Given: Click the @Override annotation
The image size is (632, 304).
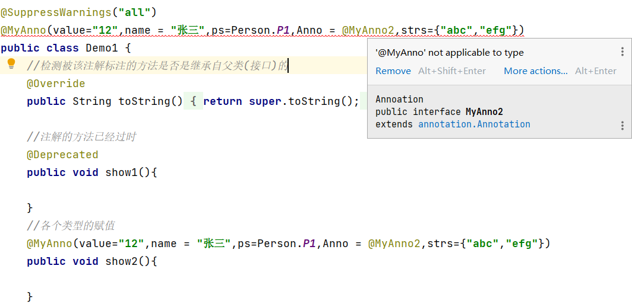Looking at the screenshot, I should coord(56,84).
